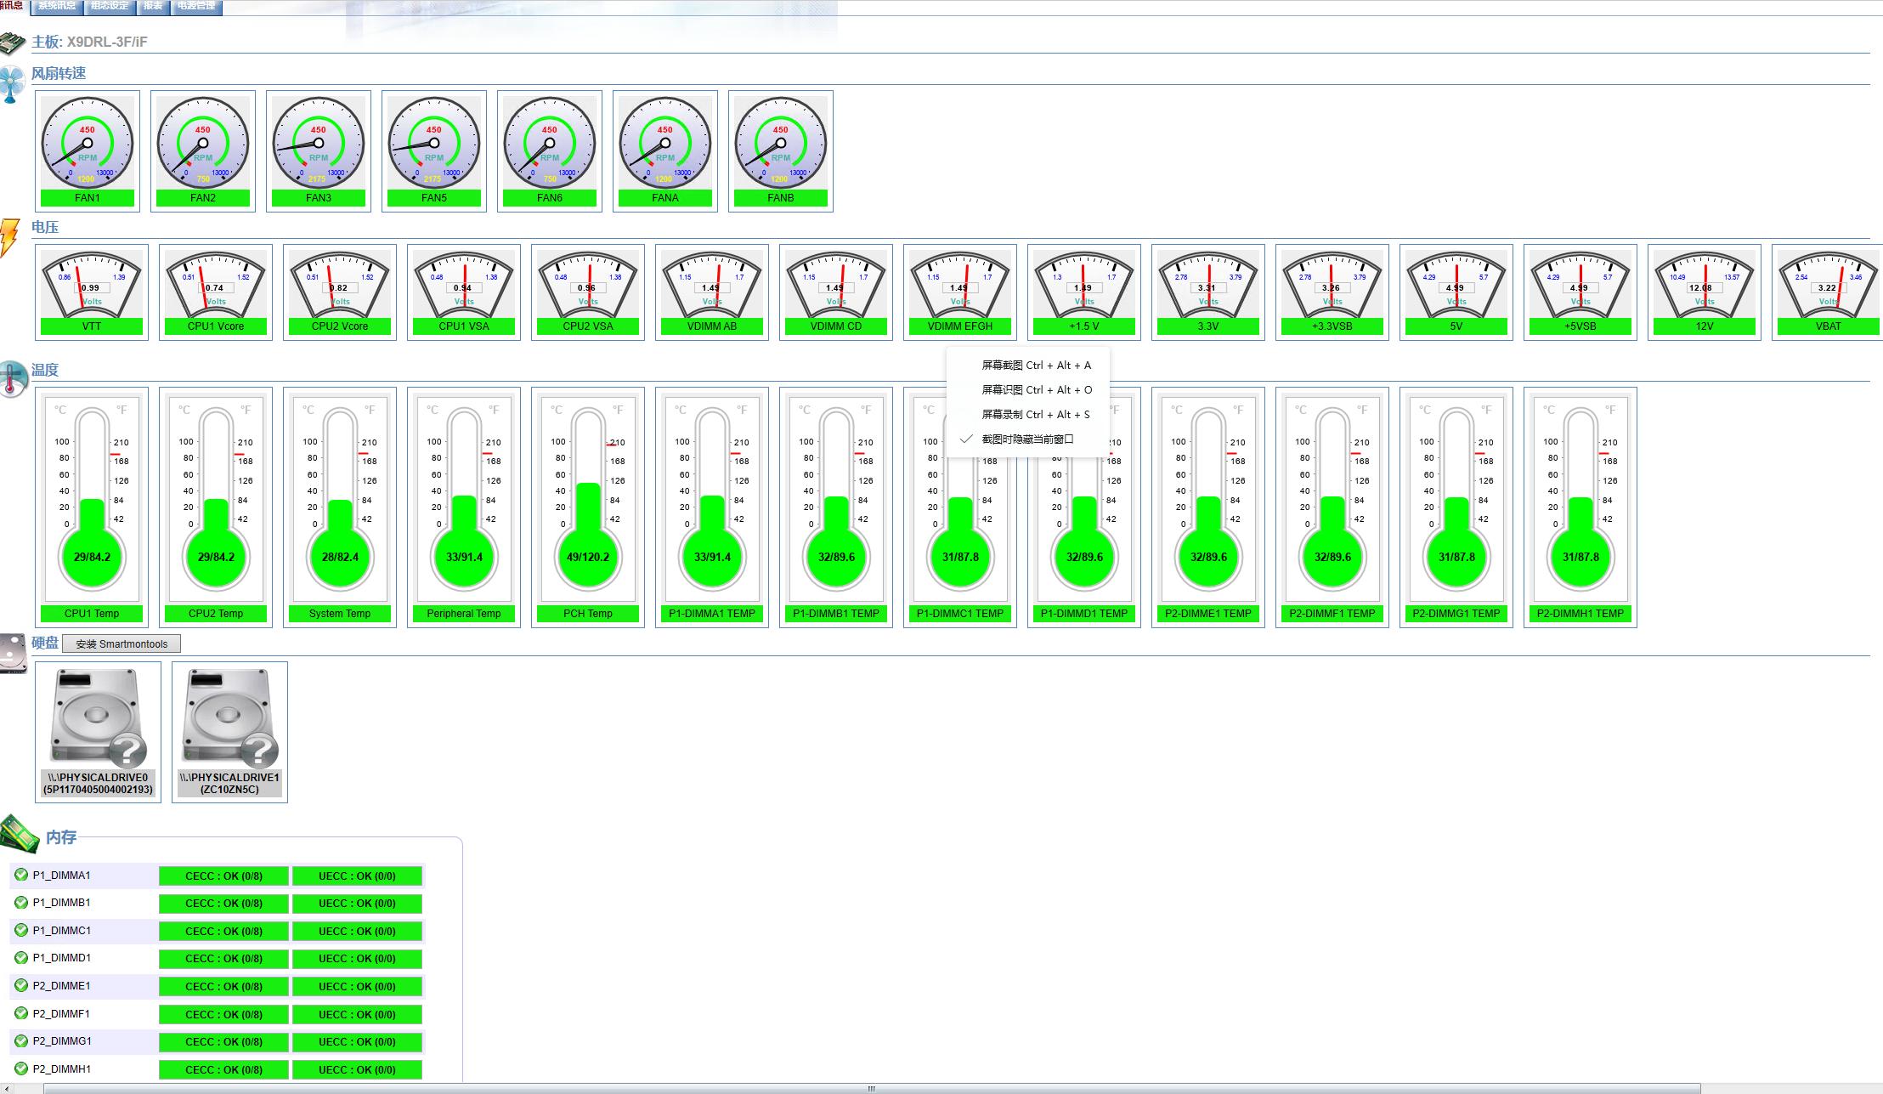Click the 12V voltage meter
The height and width of the screenshot is (1094, 1883).
[x=1705, y=285]
